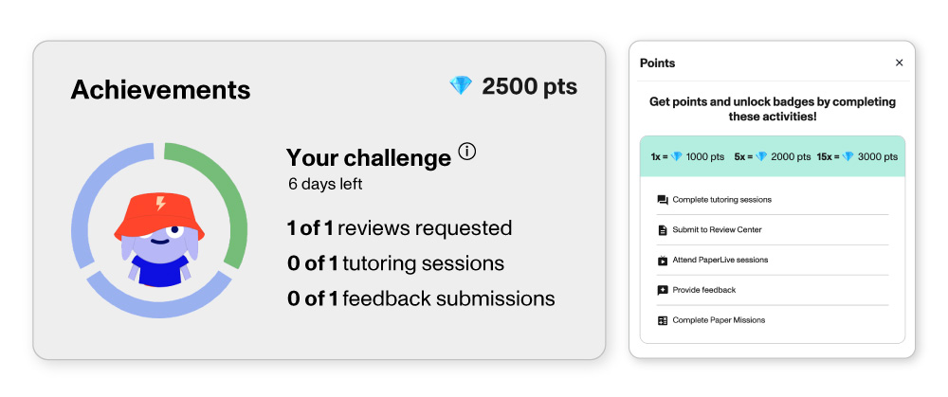The width and height of the screenshot is (948, 397).
Task: Open Complete tutoring sessions activity
Action: coord(721,200)
